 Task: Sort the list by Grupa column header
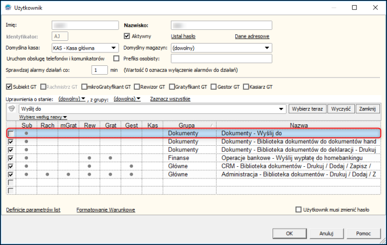(x=188, y=125)
